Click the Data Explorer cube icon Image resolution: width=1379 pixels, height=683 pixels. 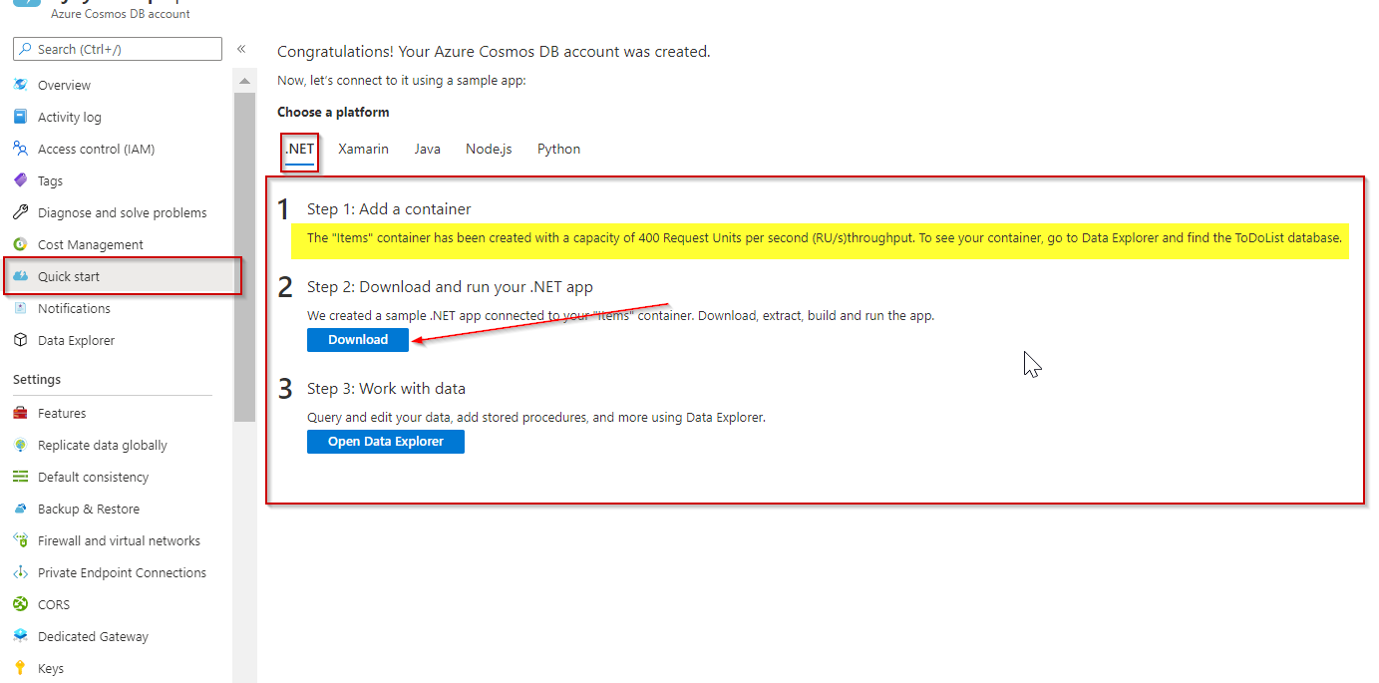coord(20,341)
